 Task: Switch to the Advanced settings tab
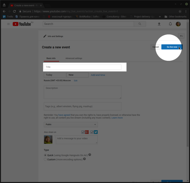coord(74,58)
